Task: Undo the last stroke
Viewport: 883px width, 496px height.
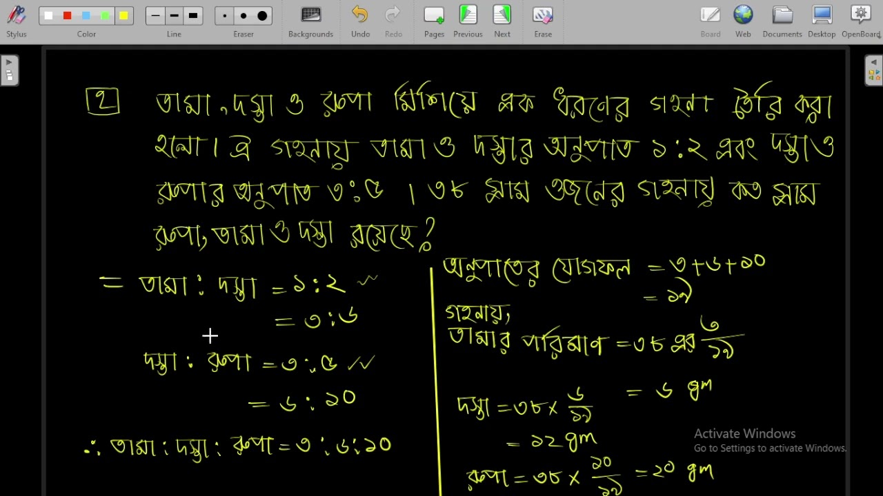Action: tap(360, 22)
